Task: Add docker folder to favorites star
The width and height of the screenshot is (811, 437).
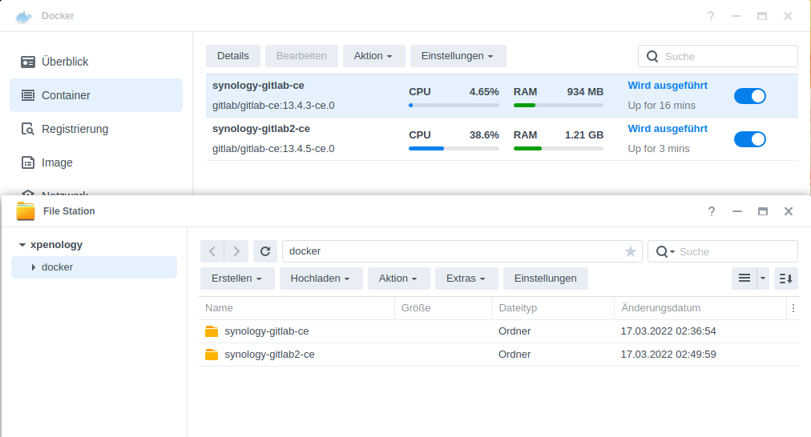Action: click(631, 251)
